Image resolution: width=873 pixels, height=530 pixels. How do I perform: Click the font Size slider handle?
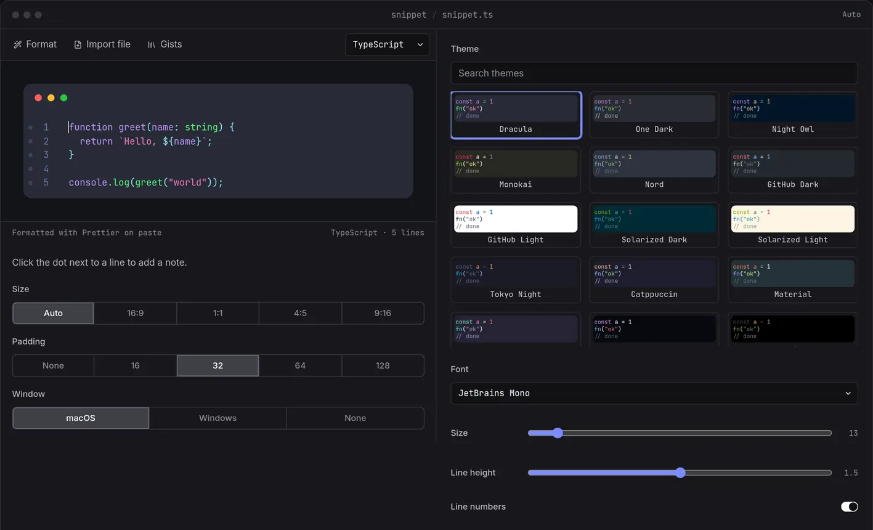pos(558,433)
